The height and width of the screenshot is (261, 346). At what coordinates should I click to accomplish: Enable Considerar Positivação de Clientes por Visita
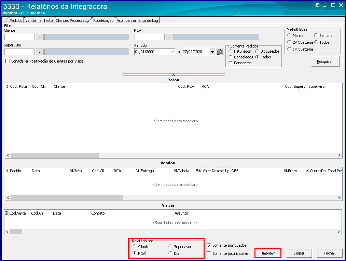pos(8,61)
